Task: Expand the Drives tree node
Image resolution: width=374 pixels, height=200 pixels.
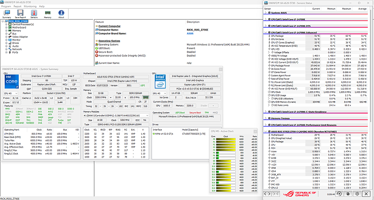Action: click(6, 43)
